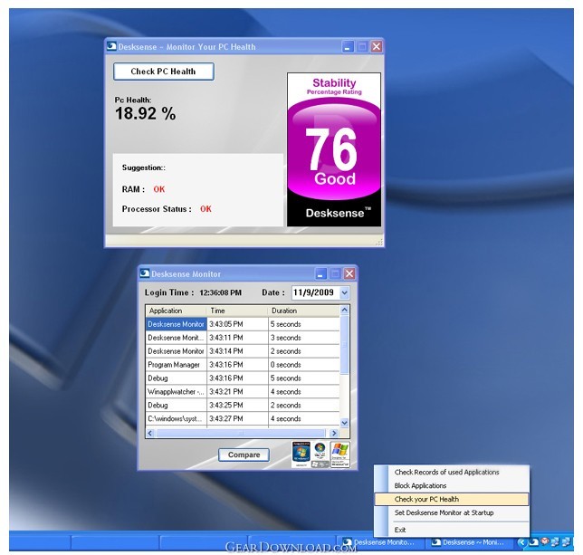This screenshot has height=555, width=583.
Task: Minimize the Desksense Monitor window
Action: point(320,274)
